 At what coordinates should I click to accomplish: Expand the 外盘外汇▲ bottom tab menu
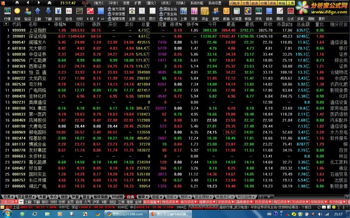coord(225,197)
